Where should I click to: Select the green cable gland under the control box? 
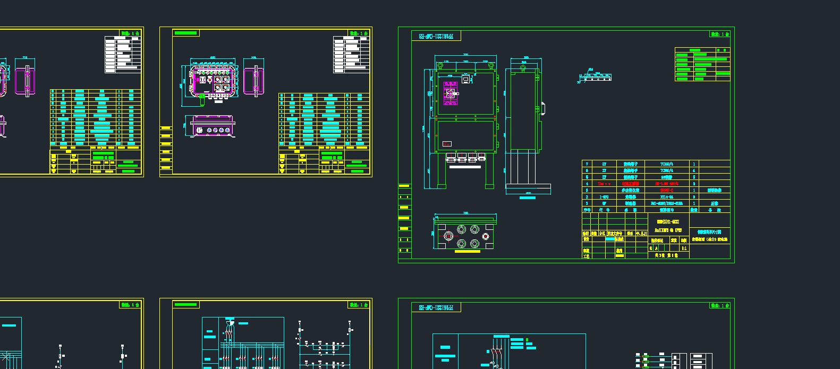(202, 99)
